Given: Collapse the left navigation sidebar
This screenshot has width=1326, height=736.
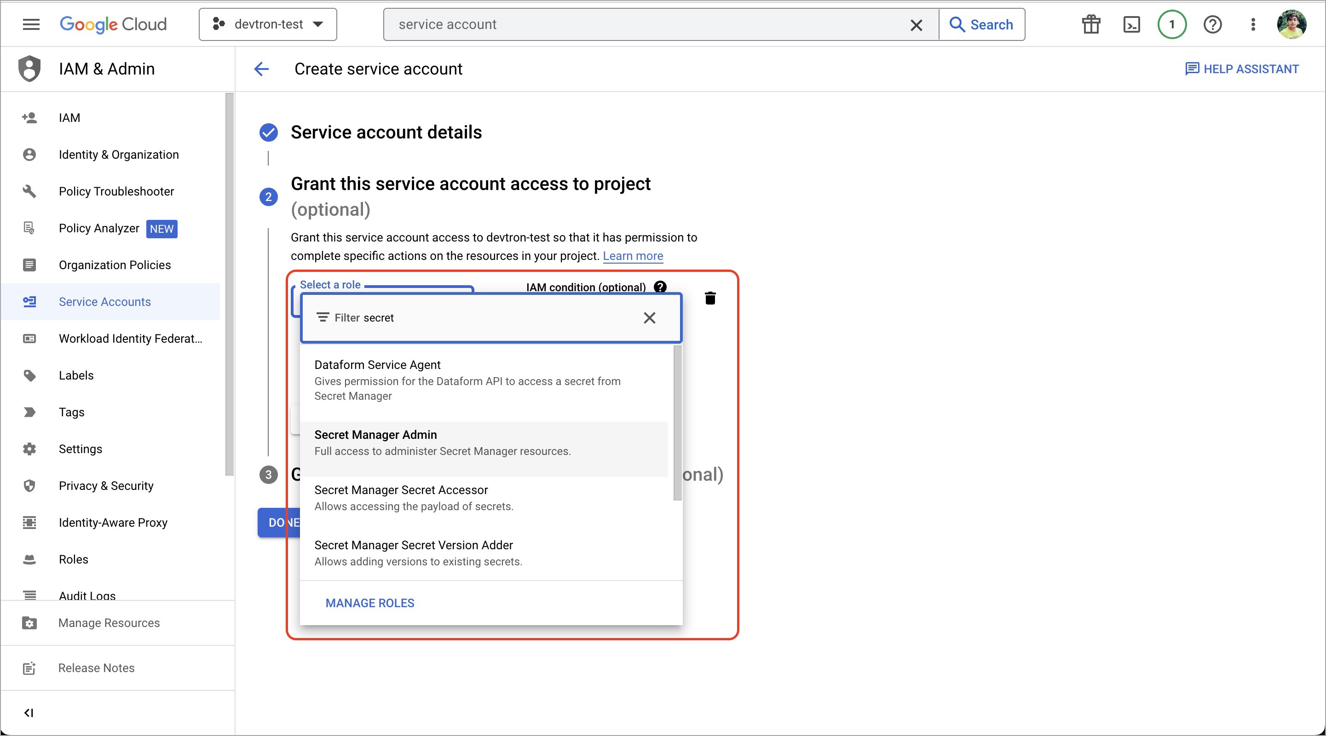Looking at the screenshot, I should point(29,713).
